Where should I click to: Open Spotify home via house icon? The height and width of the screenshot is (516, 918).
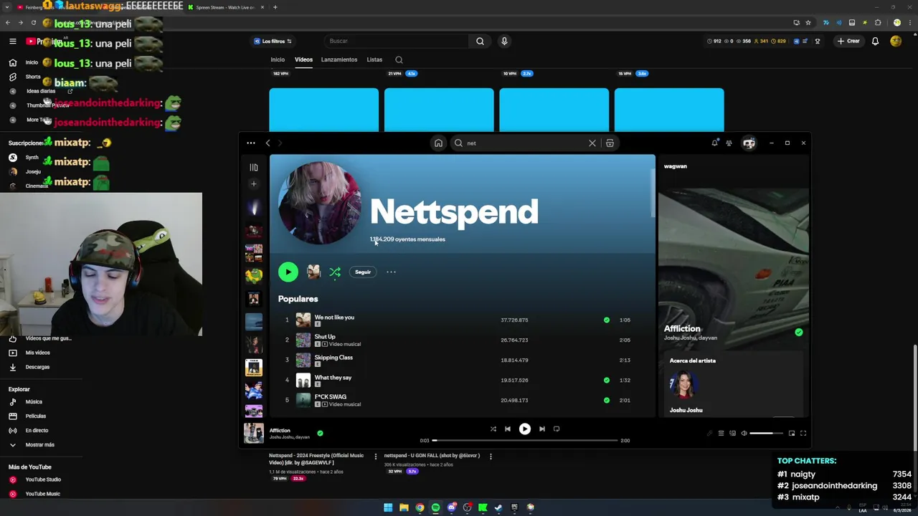click(438, 143)
